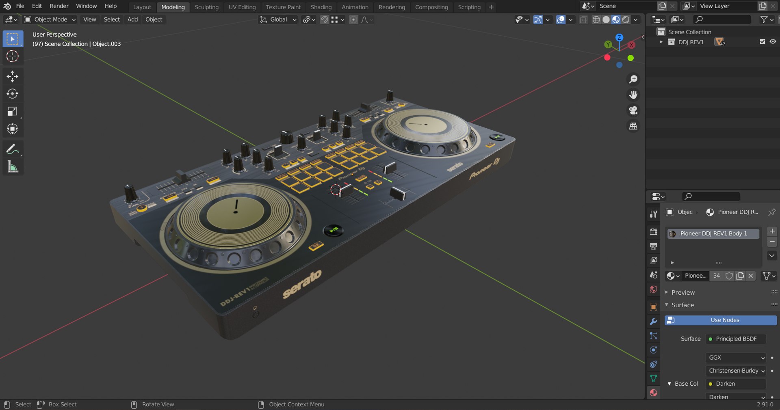Pin the properties editor context
The width and height of the screenshot is (780, 410).
click(771, 212)
